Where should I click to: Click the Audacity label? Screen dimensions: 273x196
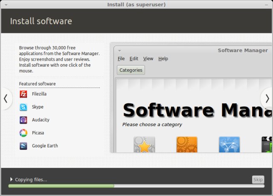tap(41, 120)
